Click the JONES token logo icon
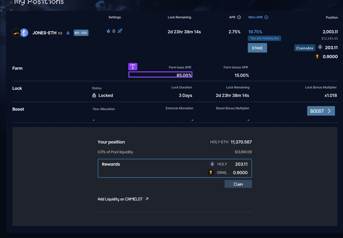343x238 pixels. pyautogui.click(x=17, y=33)
